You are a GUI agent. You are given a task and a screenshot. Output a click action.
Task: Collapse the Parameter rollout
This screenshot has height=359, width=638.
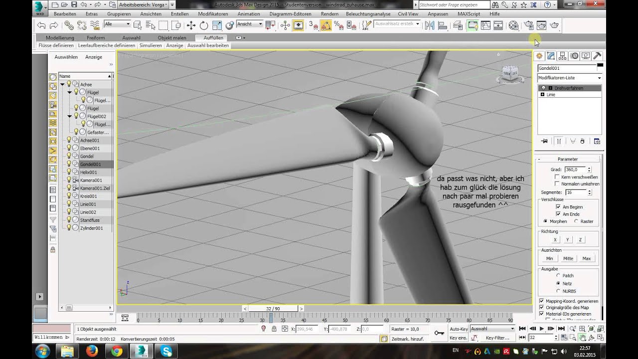click(567, 159)
